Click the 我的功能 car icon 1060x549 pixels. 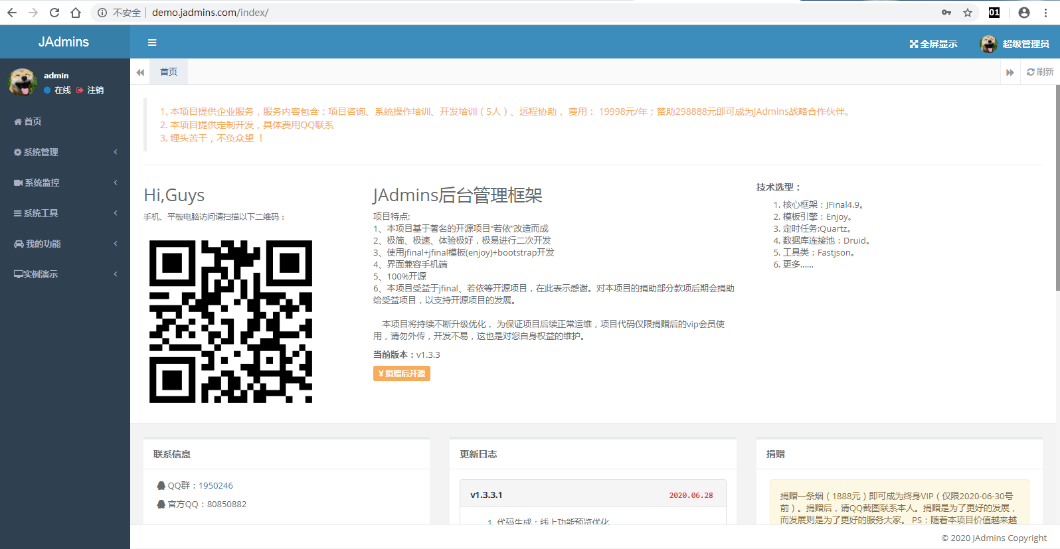pyautogui.click(x=19, y=244)
